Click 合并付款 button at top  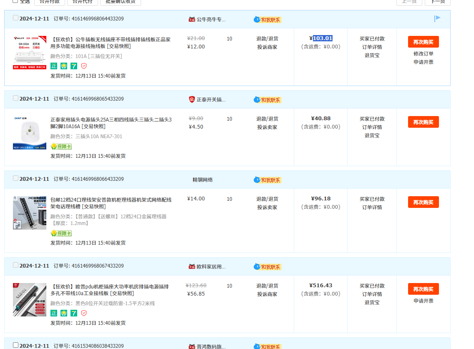(49, 1)
